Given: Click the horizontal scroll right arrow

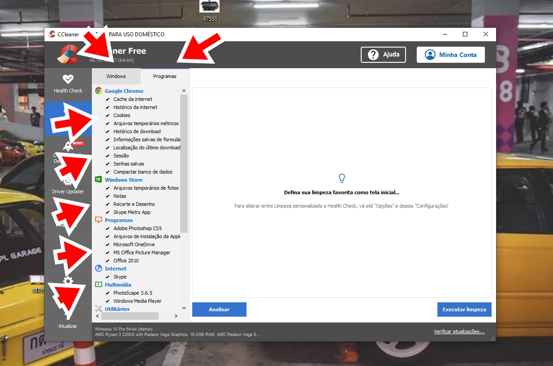Looking at the screenshot, I should (x=176, y=316).
